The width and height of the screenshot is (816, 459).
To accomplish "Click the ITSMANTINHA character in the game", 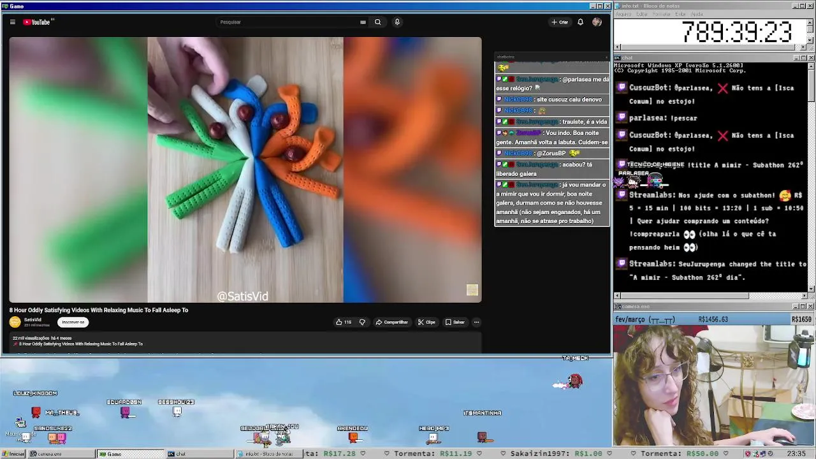I will coord(482,437).
